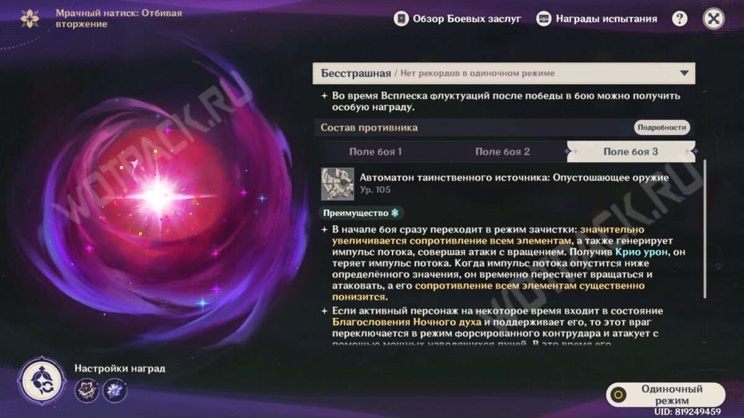Viewport: 744px width, 418px height.
Task: Click the Cryo snowflake advantage icon
Action: 394,213
